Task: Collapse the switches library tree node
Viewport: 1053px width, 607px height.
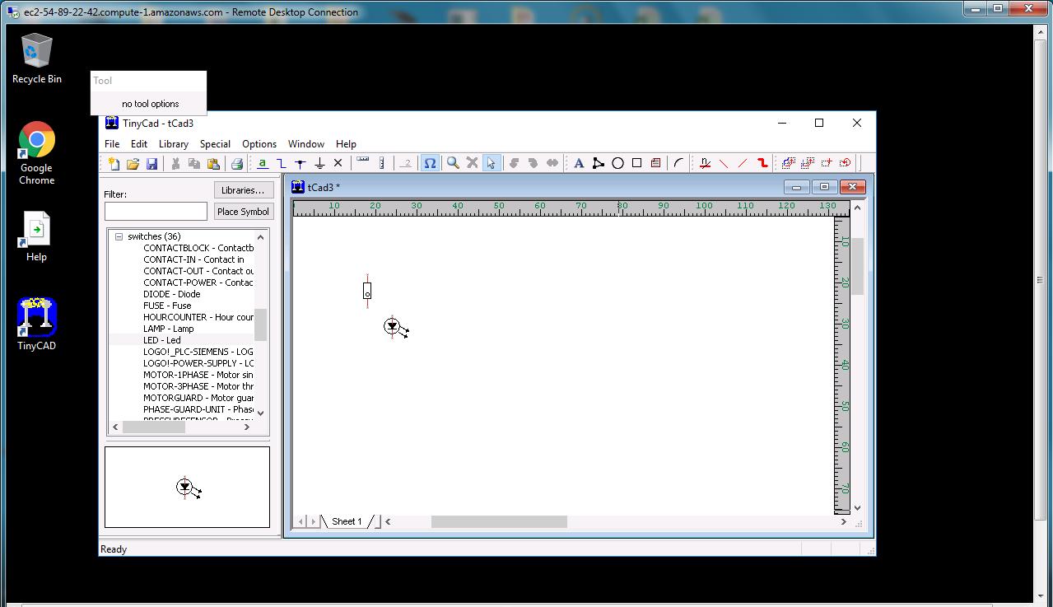Action: (119, 236)
